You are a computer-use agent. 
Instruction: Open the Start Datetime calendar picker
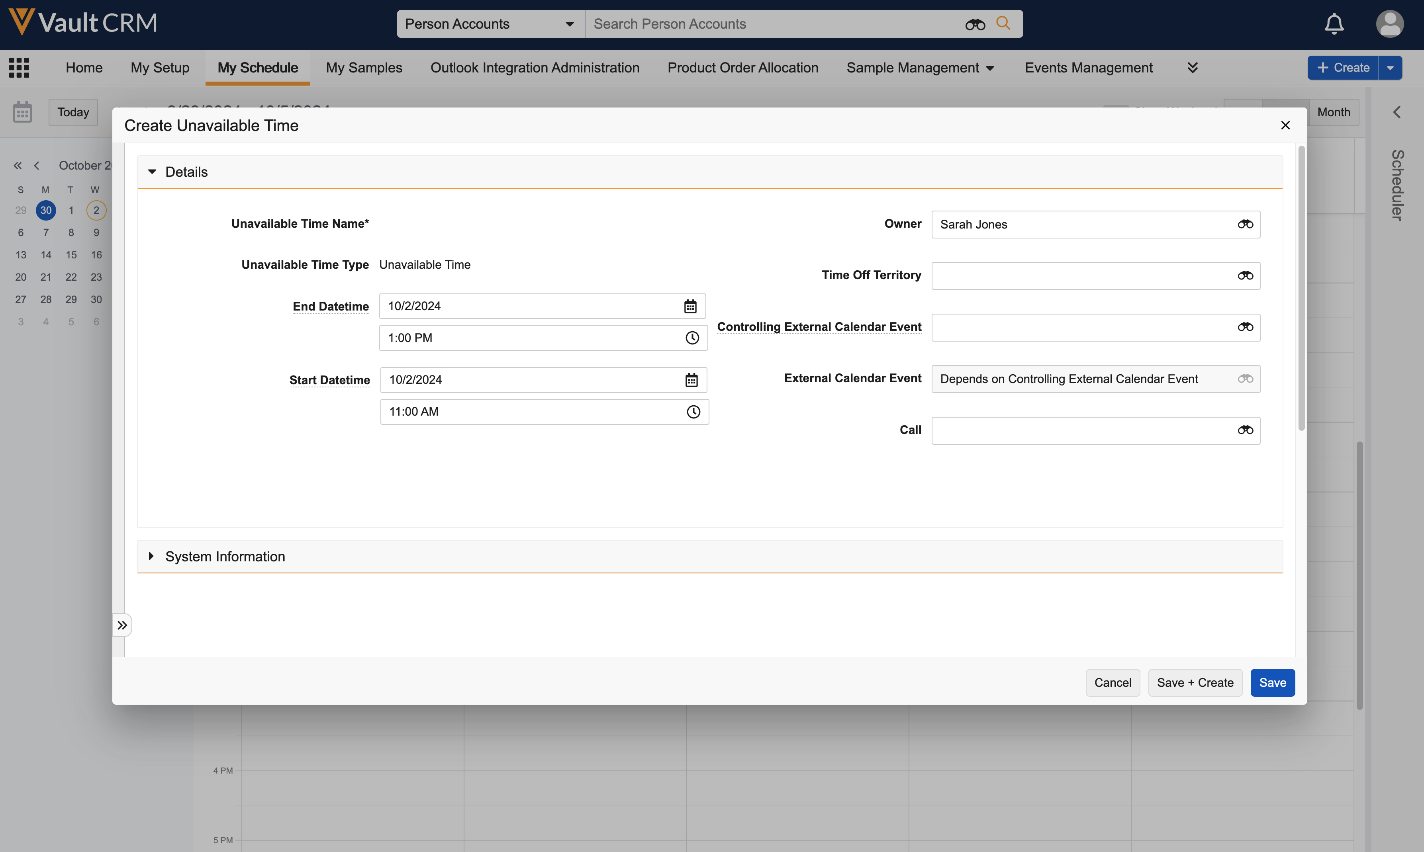pyautogui.click(x=691, y=380)
